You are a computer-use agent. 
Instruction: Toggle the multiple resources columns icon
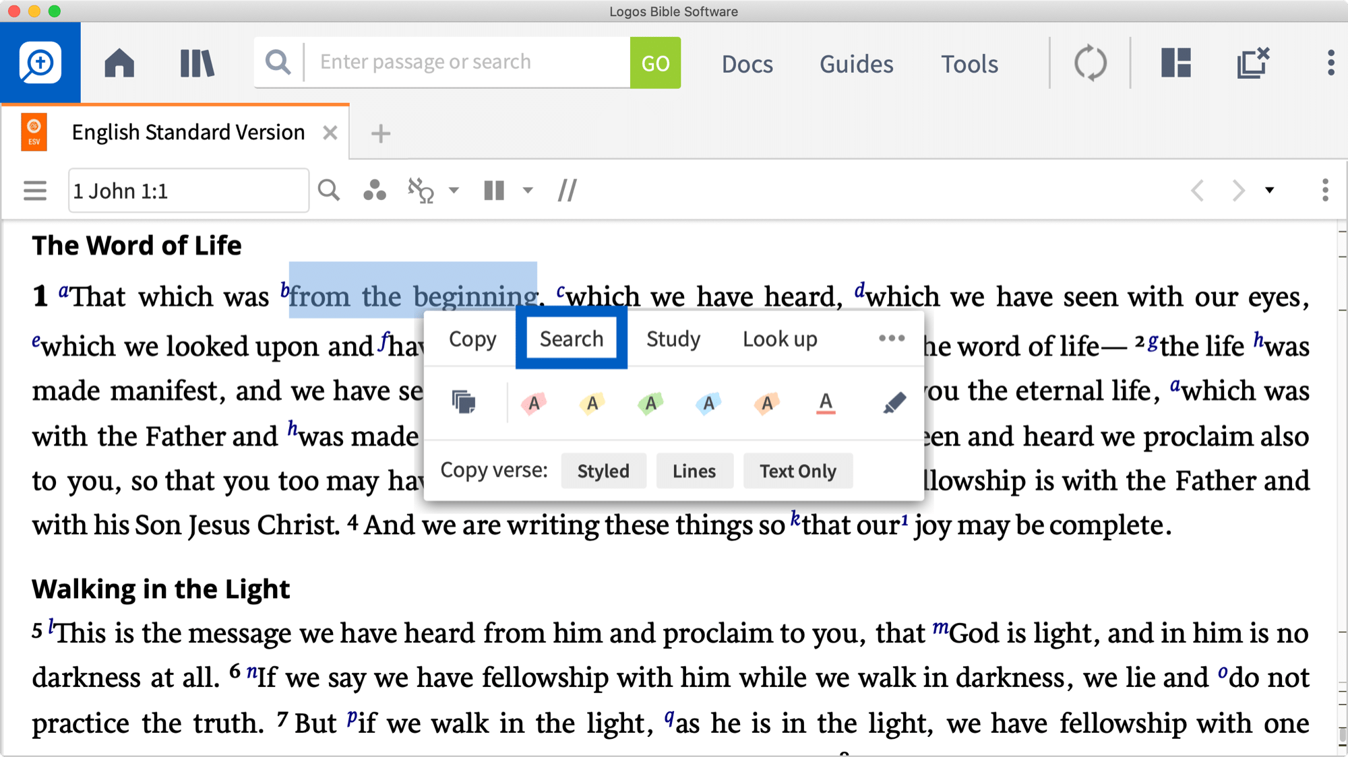point(494,191)
